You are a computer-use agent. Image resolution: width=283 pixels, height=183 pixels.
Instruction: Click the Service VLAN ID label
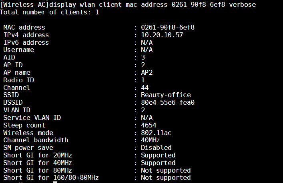coord(32,117)
